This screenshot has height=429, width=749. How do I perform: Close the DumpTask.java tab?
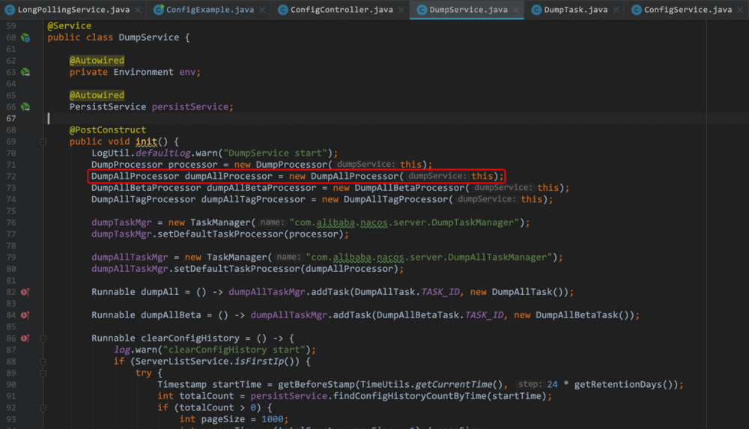[616, 10]
